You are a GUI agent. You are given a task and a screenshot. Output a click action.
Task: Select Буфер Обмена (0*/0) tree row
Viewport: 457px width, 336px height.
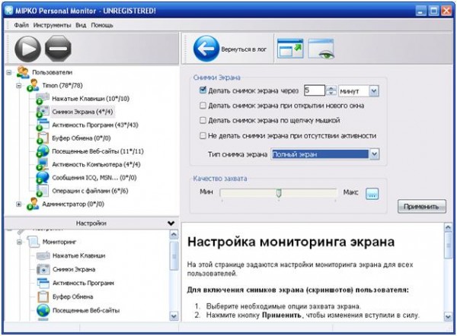tap(81, 138)
